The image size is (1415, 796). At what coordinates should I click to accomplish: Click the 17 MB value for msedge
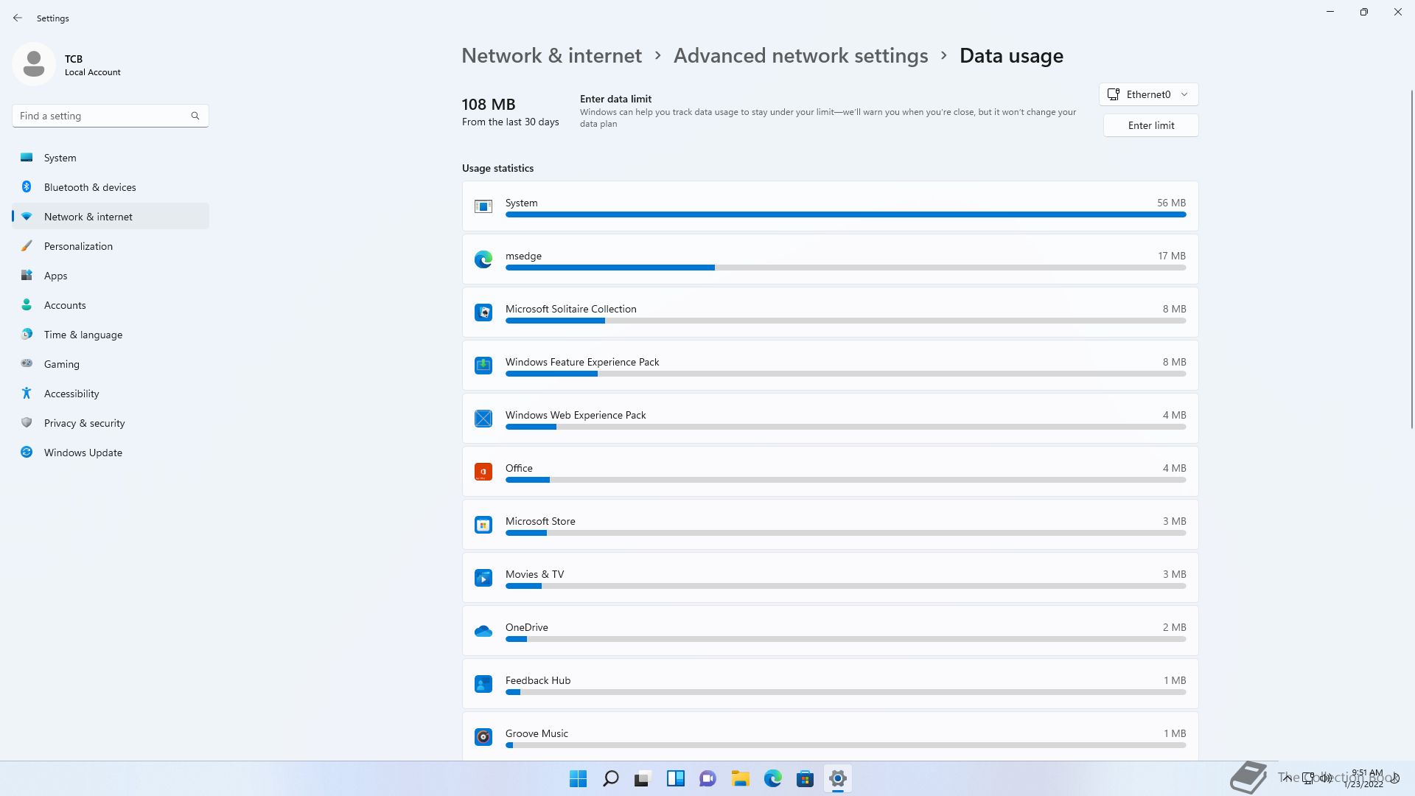pos(1172,256)
